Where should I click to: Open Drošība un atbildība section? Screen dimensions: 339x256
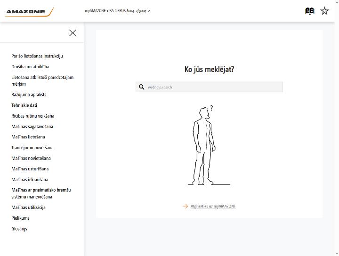point(30,67)
